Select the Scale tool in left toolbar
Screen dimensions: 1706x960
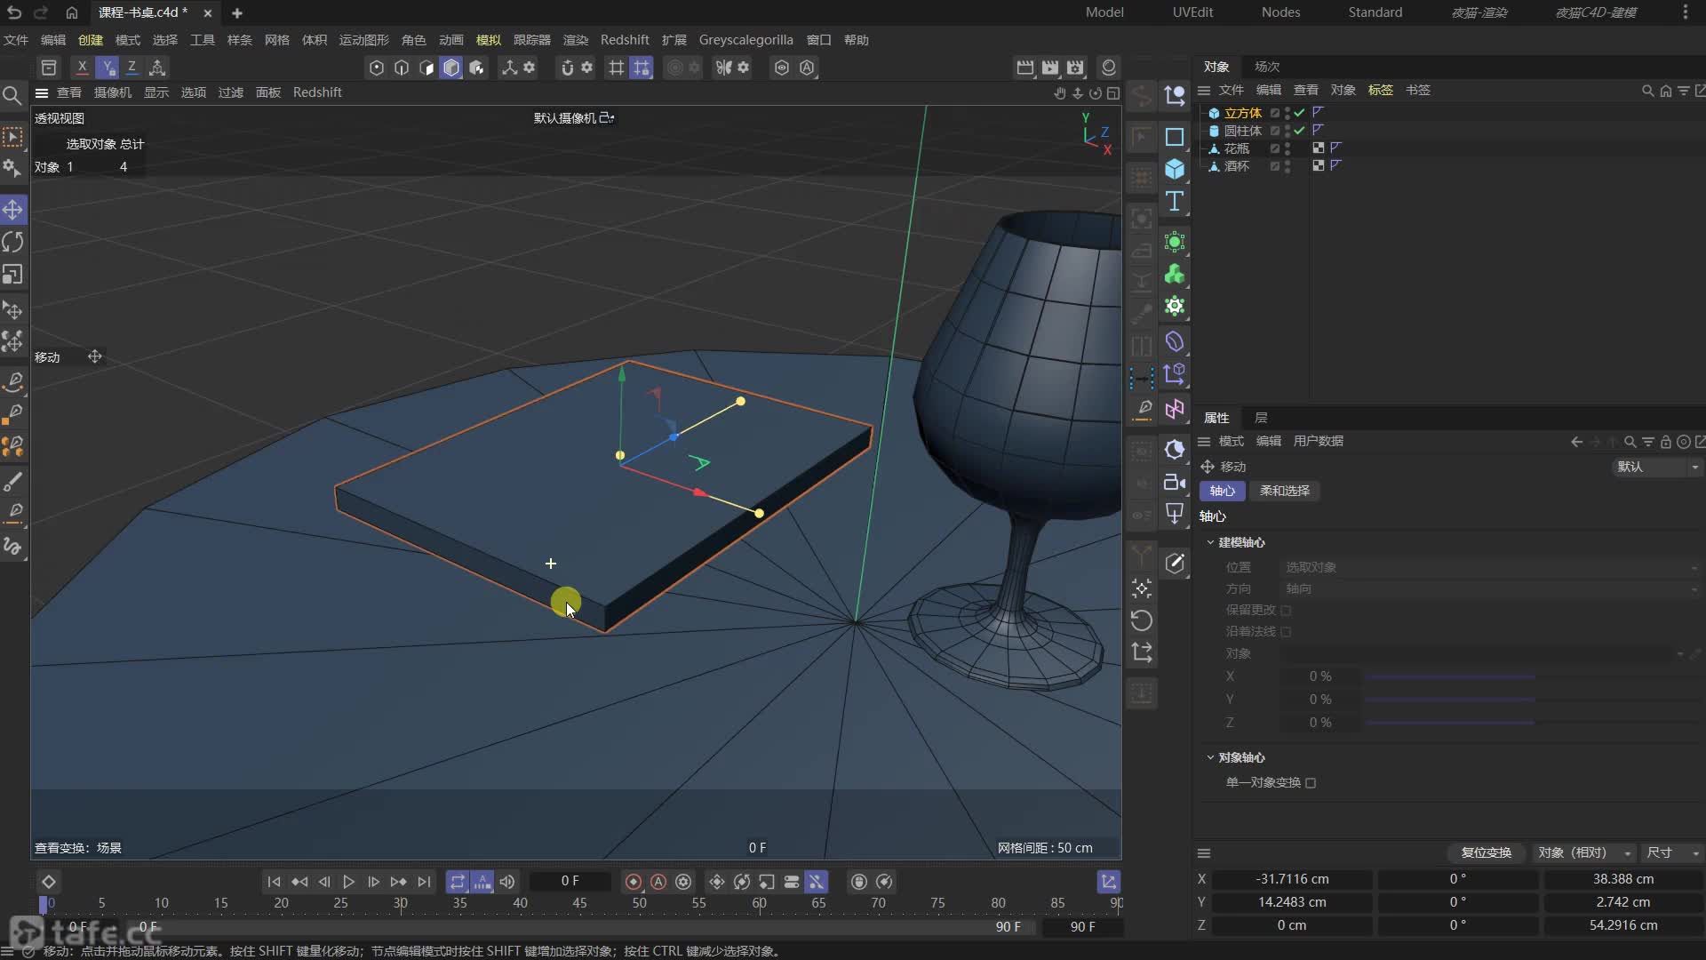tap(12, 274)
